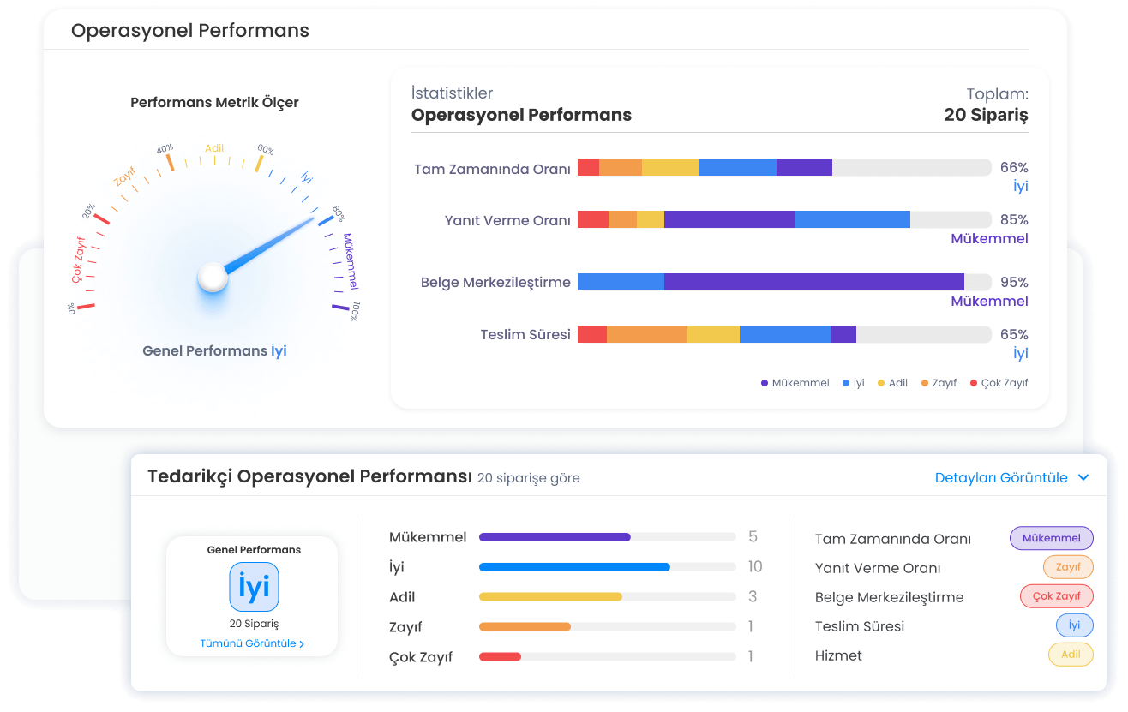Click the blue İyi progress bar with count 10
The height and width of the screenshot is (712, 1128).
click(608, 567)
